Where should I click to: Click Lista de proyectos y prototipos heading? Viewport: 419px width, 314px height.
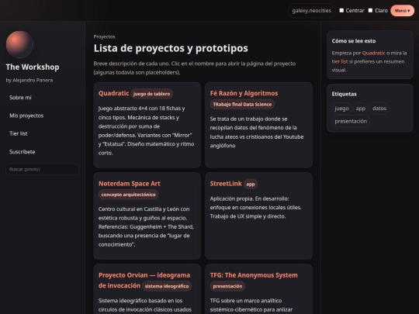click(x=171, y=48)
